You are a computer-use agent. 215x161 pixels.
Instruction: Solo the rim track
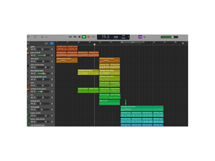[34, 97]
